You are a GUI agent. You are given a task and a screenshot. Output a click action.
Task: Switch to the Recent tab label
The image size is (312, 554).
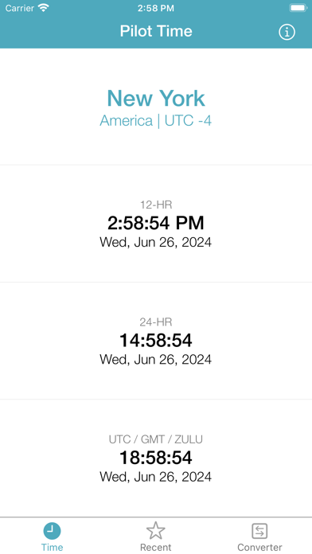point(156,548)
